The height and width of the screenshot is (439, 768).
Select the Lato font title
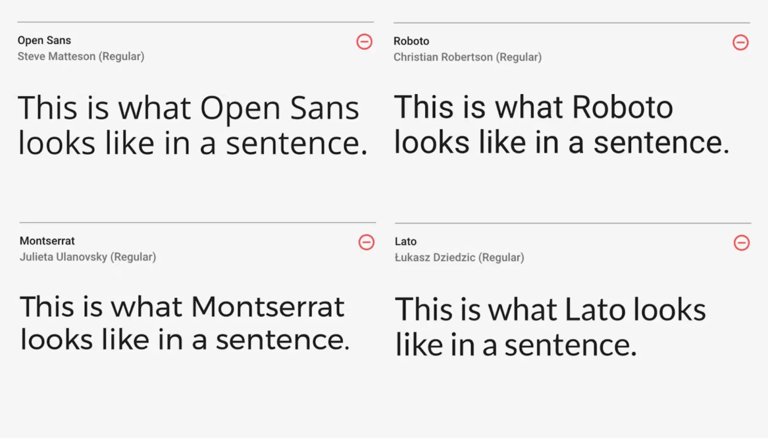pyautogui.click(x=406, y=241)
